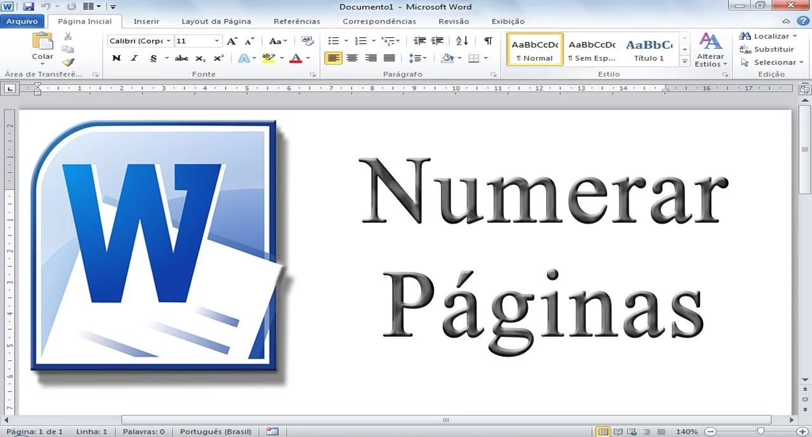The image size is (812, 437).
Task: Toggle Bold with the N button
Action: point(116,58)
